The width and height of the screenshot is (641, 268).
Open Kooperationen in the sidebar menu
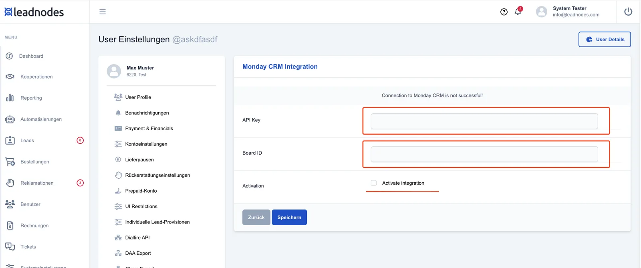[36, 77]
